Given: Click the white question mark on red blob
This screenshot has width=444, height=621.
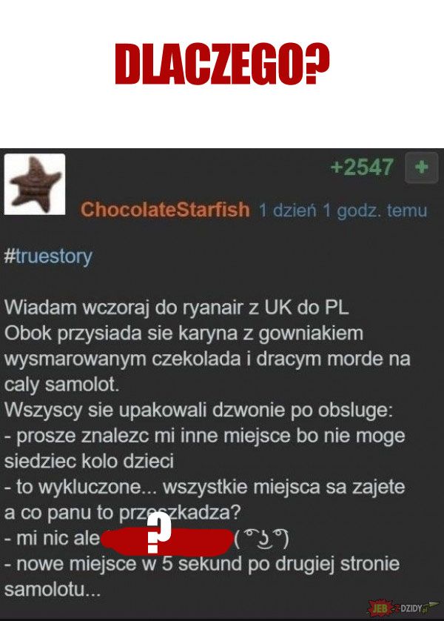Looking at the screenshot, I should 158,532.
